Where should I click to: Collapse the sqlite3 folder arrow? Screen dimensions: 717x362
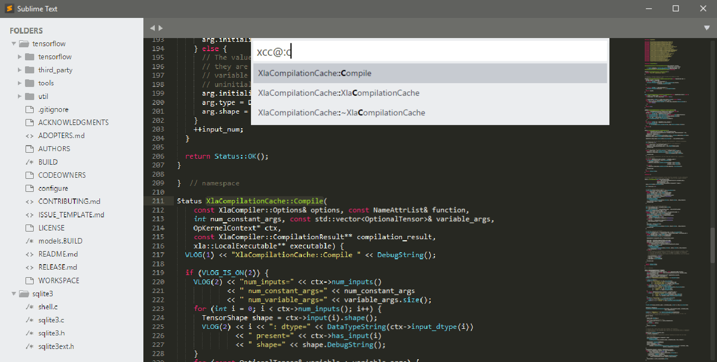(14, 294)
